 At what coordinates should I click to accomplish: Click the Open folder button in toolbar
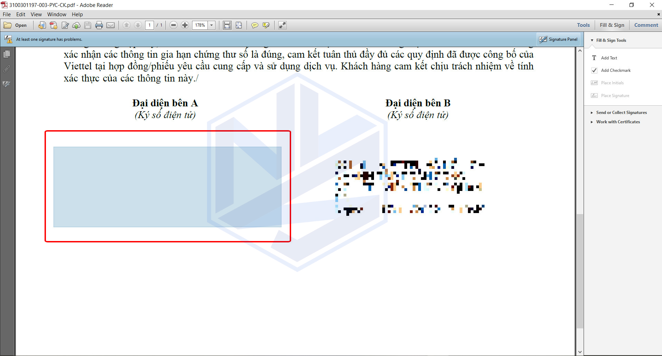pos(15,25)
